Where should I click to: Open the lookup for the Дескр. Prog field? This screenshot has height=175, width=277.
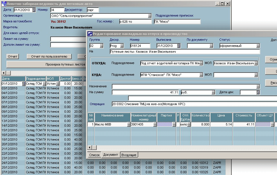[122, 46]
